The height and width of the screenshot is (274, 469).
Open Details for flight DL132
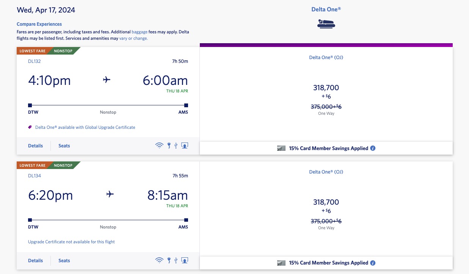tap(35, 146)
